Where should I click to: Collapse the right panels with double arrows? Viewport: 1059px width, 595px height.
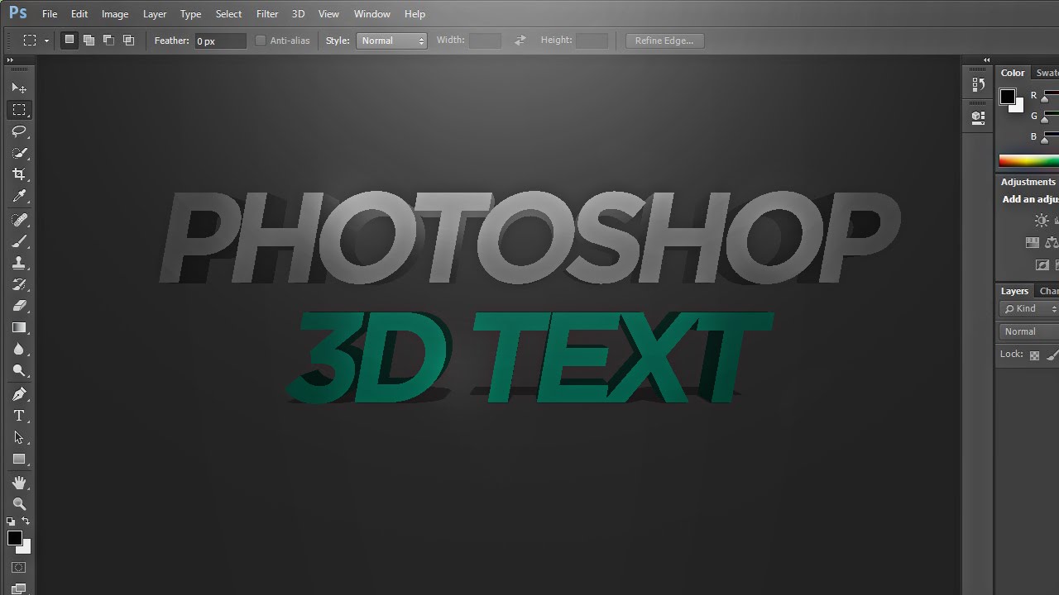[986, 60]
